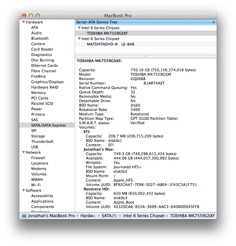This screenshot has width=236, height=246.
Task: Collapse the Intel 6 Series Chipset above MATSHITADVD-R
Action: (x=79, y=39)
